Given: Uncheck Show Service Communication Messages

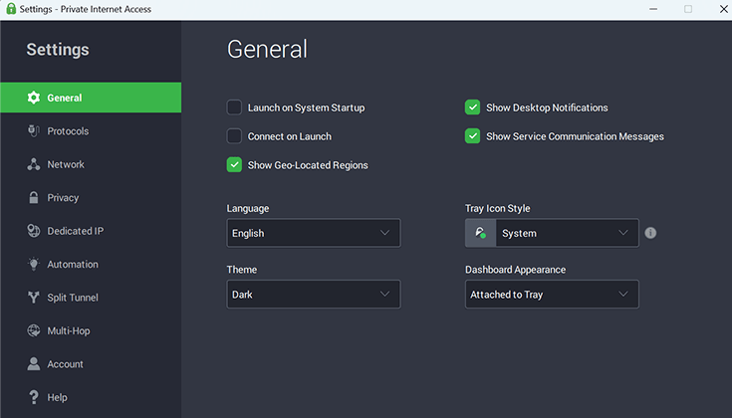Looking at the screenshot, I should point(472,136).
